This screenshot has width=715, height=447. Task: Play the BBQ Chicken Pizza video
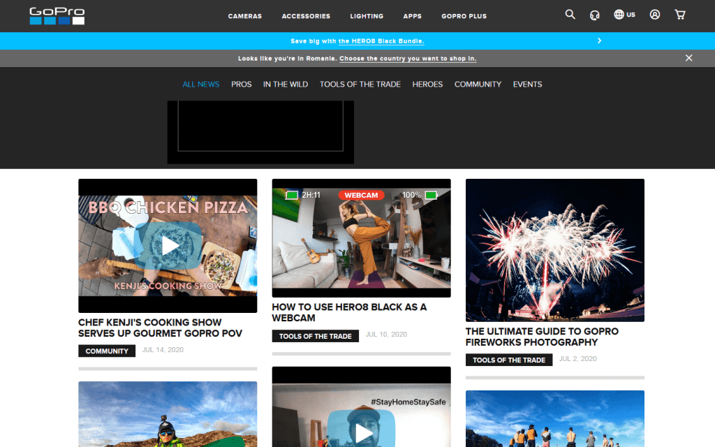[170, 245]
